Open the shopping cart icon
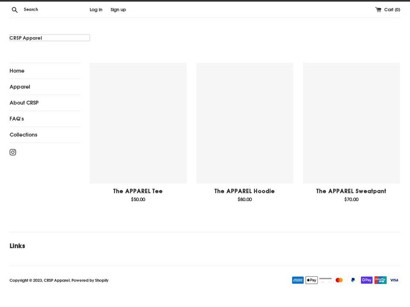The height and width of the screenshot is (307, 410). point(378,10)
